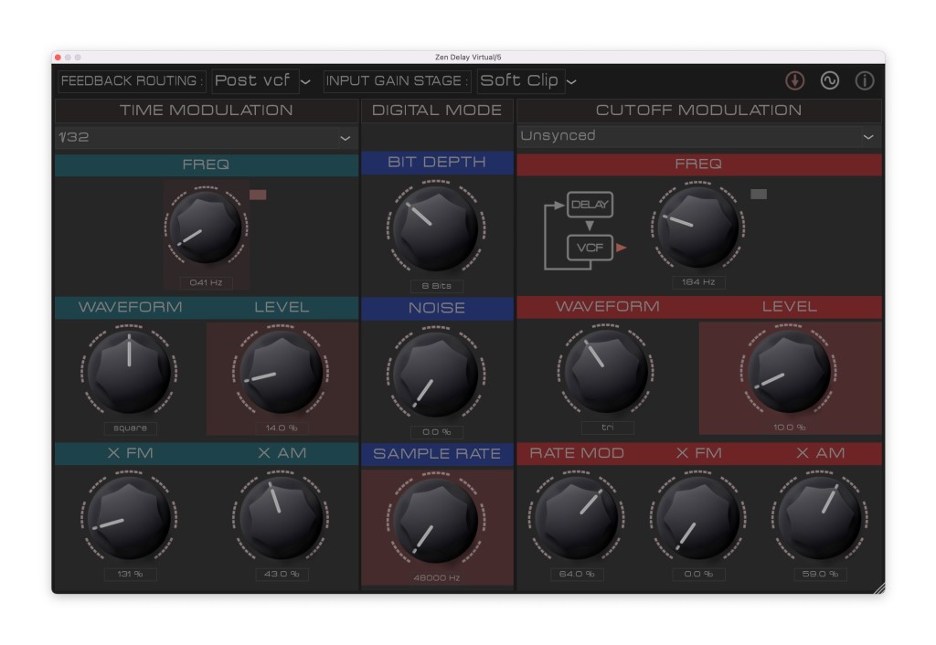Expand the Unsynced cutoff sync dropdown
936x645 pixels.
pyautogui.click(x=698, y=136)
